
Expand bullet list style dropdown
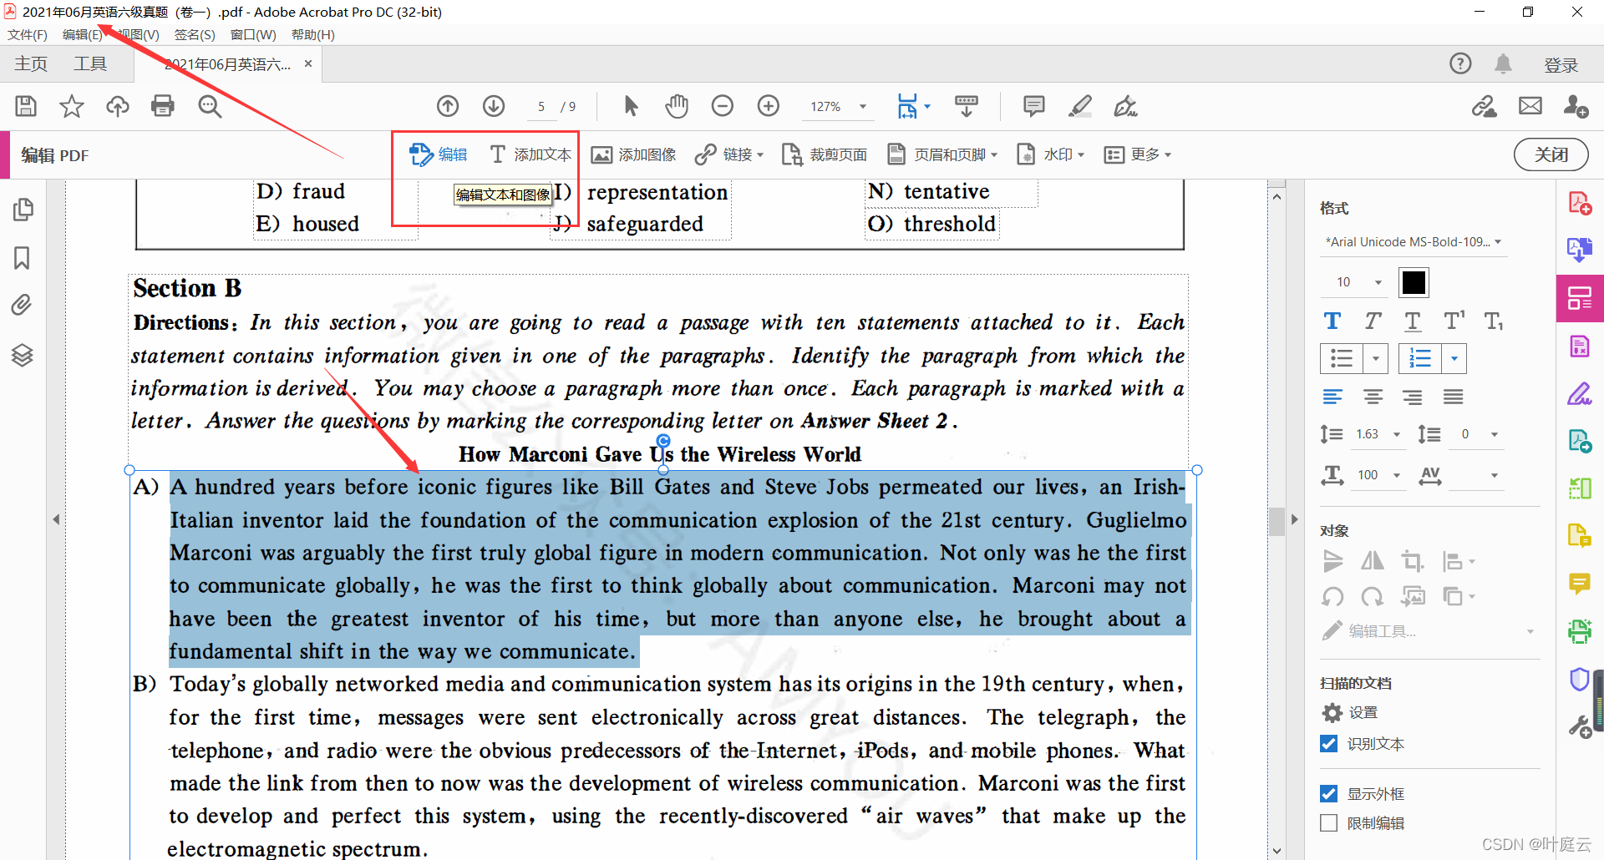(x=1375, y=359)
